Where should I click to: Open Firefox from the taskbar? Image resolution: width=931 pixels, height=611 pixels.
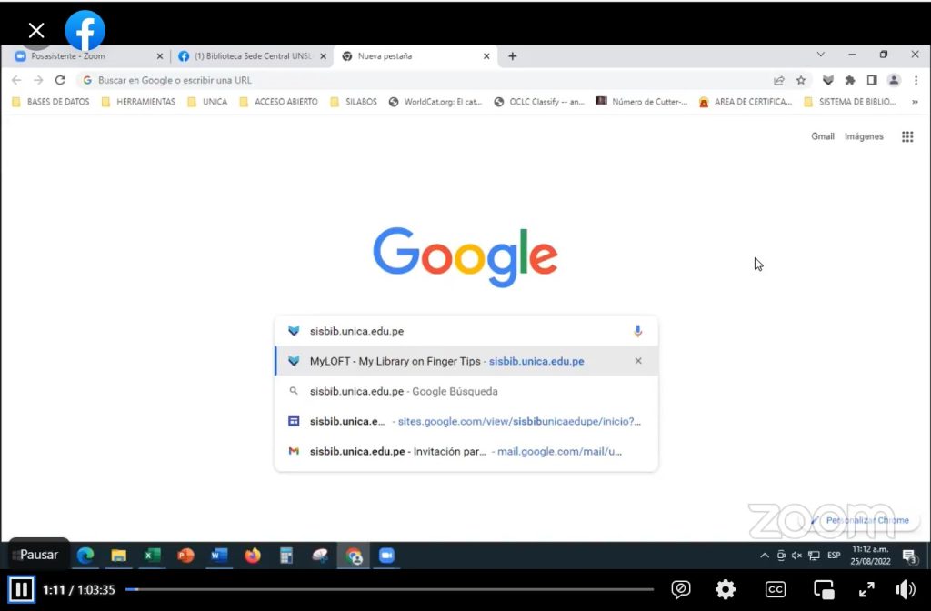253,556
